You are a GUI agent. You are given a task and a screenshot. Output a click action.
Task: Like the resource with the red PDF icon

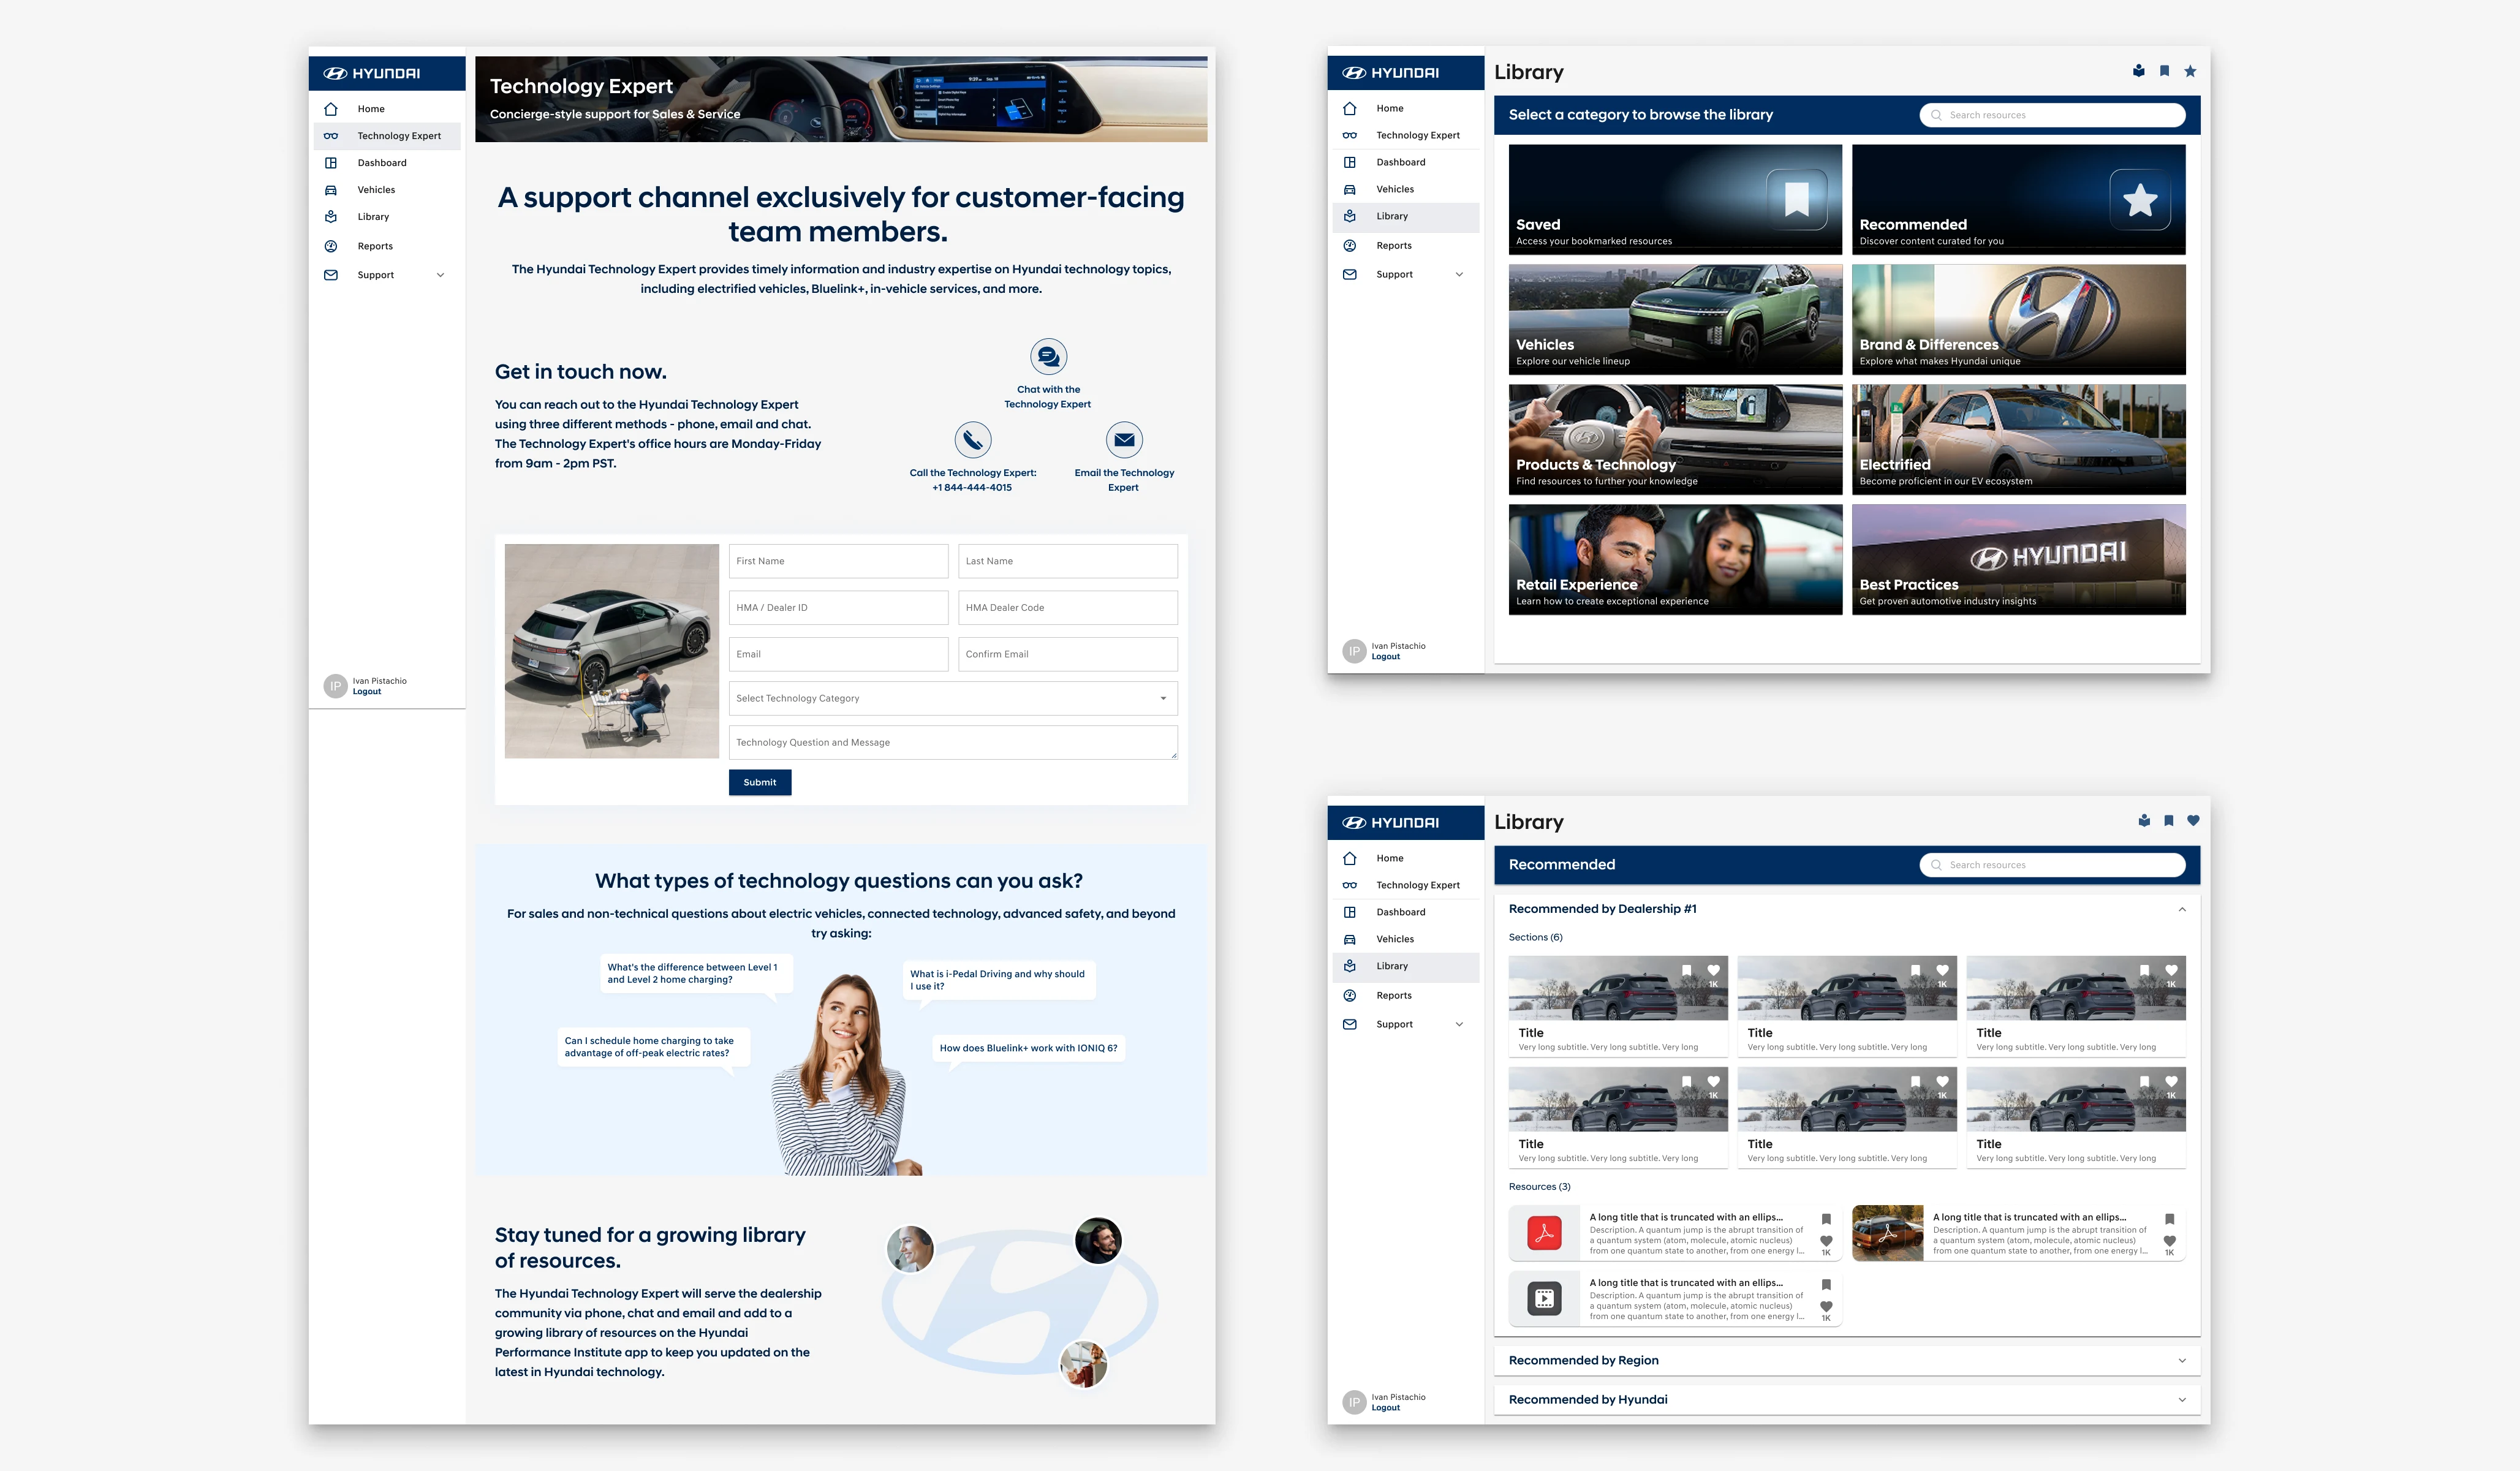click(1826, 1241)
